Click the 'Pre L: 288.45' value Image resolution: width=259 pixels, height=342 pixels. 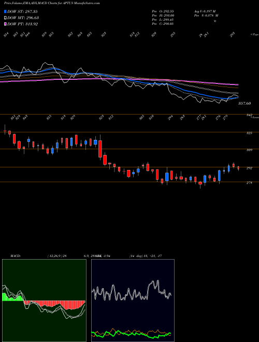point(163,20)
